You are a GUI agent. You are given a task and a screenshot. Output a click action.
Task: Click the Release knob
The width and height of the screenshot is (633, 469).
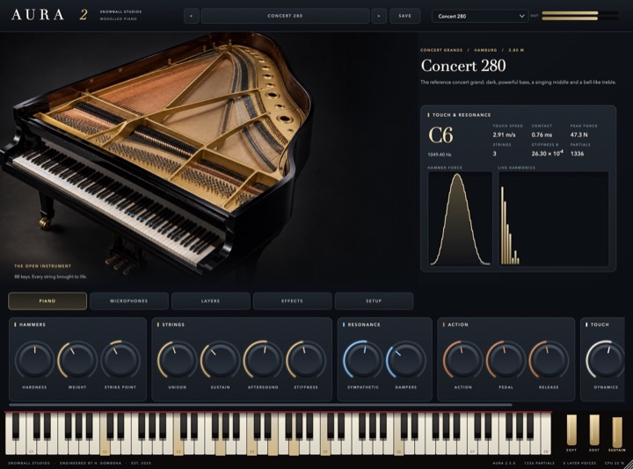549,360
